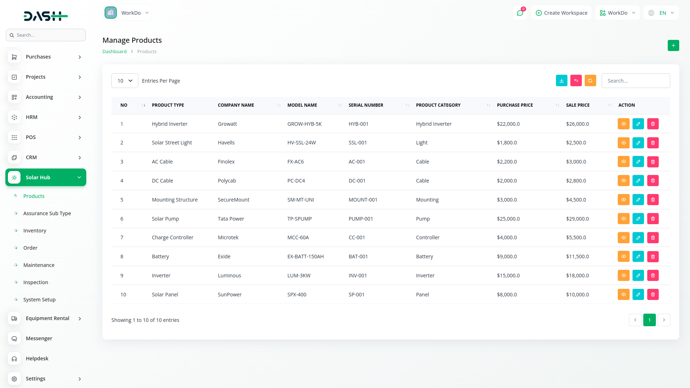The height and width of the screenshot is (388, 690).
Task: Click the Create Workspace button
Action: click(561, 13)
